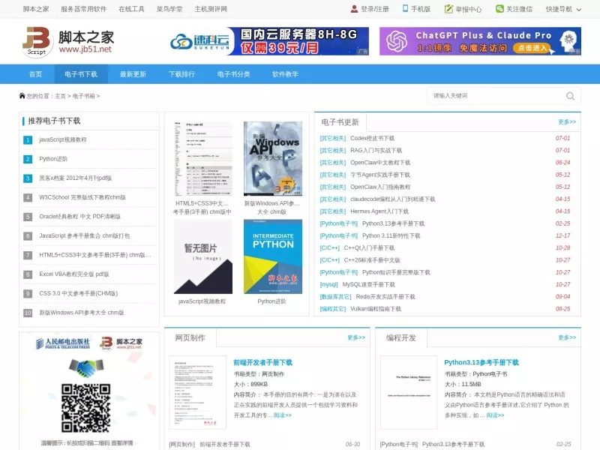Click 阅读>> under 前端开发者手册 summary
Image resolution: width=600 pixels, height=450 pixels.
tap(283, 415)
